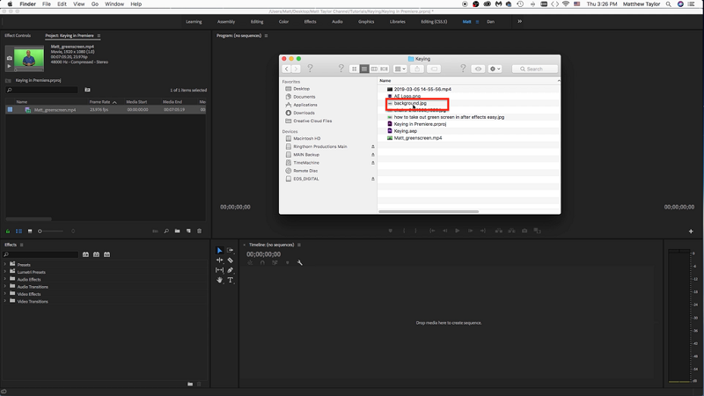Expand the Lumetri Presets folder
Image resolution: width=704 pixels, height=396 pixels.
[5, 272]
